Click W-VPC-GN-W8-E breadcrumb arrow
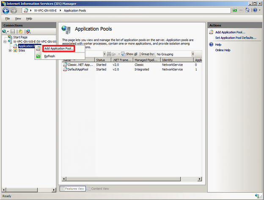264x200 pixels. pyautogui.click(x=60, y=11)
